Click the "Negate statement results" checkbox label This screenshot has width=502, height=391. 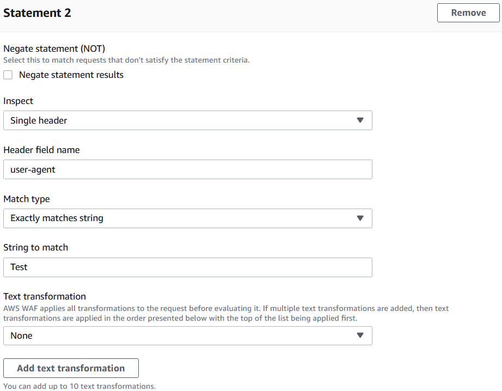71,75
